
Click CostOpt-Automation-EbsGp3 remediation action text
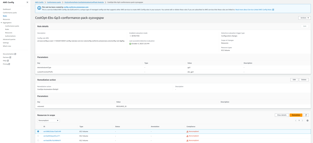(48, 89)
